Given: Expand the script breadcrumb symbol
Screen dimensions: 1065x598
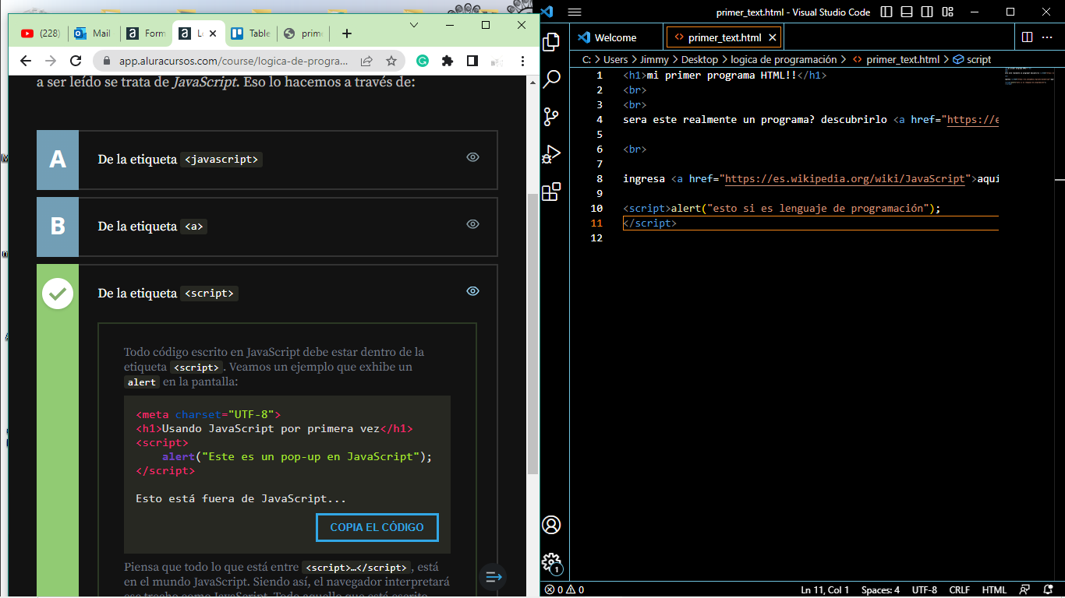Looking at the screenshot, I should pyautogui.click(x=973, y=59).
